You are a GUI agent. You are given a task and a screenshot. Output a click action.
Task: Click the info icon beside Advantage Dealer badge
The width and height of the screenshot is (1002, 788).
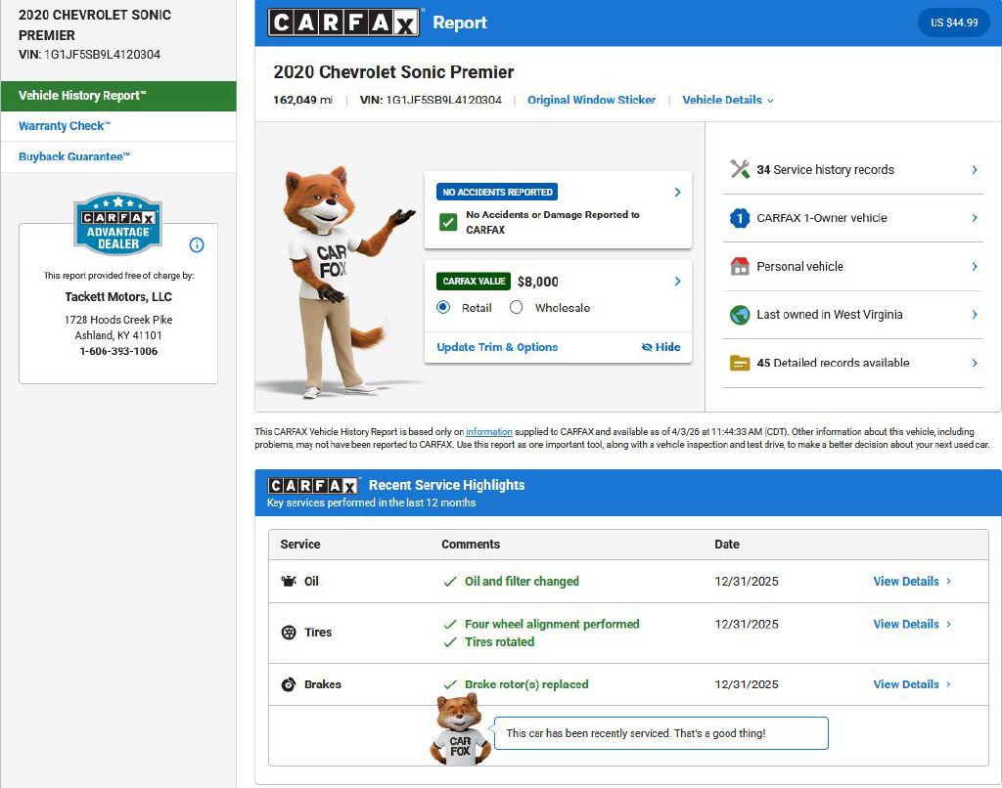click(x=197, y=244)
